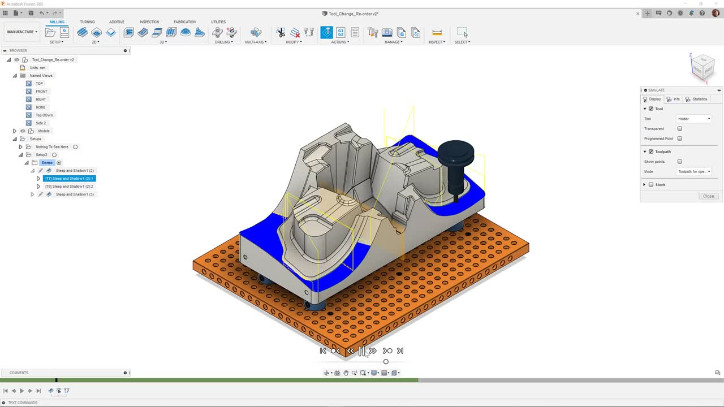Jump to the simulation start
Screen dimensions: 724x407
tap(323, 351)
